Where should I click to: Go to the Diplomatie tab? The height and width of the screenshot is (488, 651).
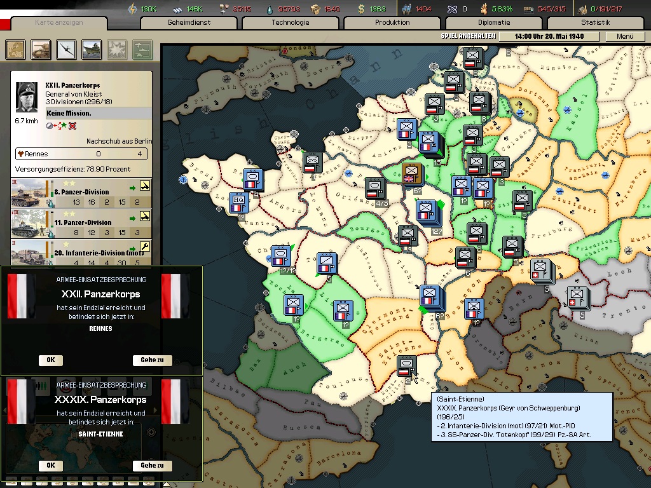(493, 22)
